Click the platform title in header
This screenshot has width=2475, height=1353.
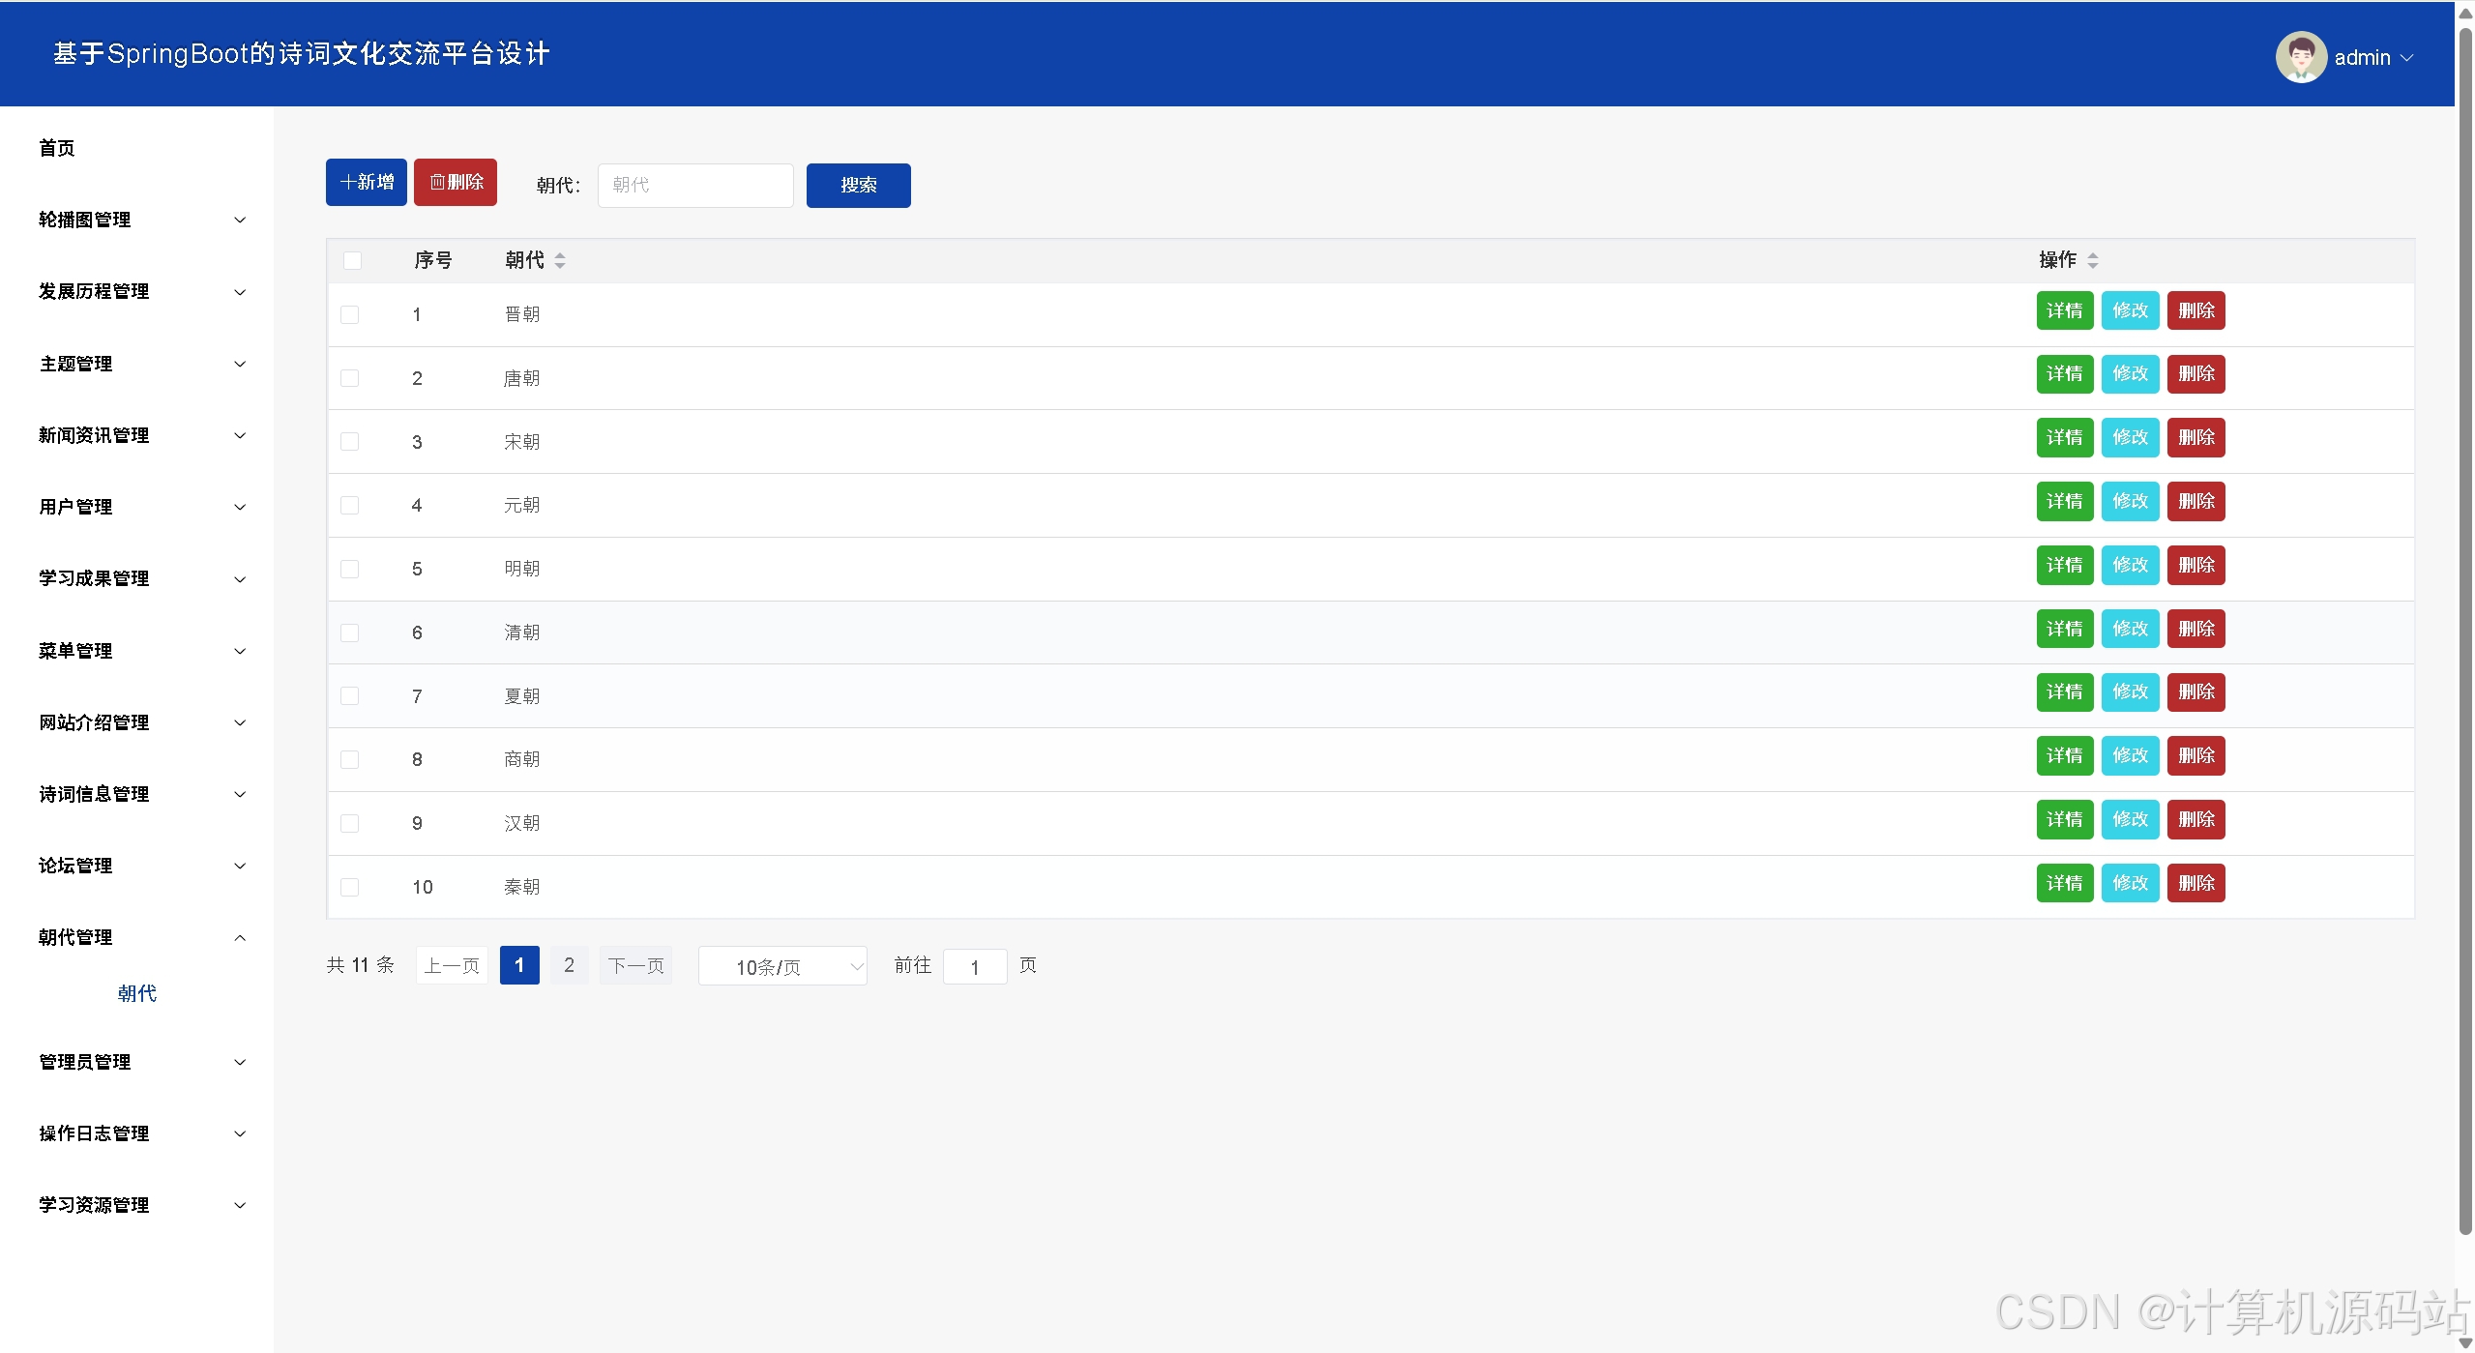pyautogui.click(x=302, y=54)
